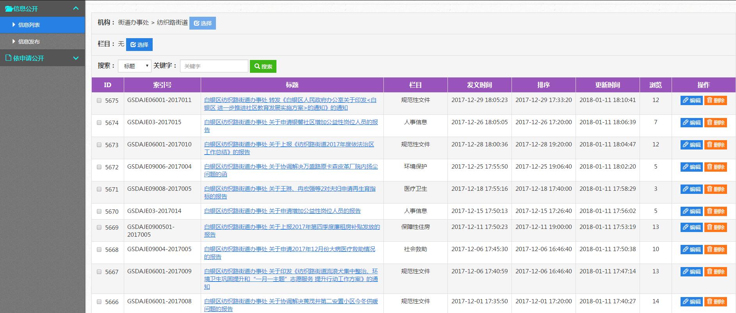The image size is (736, 313).
Task: Delete row 5673 with 删除 icon button
Action: (x=716, y=145)
